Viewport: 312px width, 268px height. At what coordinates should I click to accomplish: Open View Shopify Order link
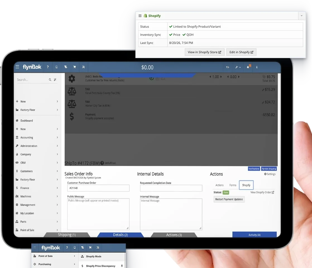click(x=262, y=192)
